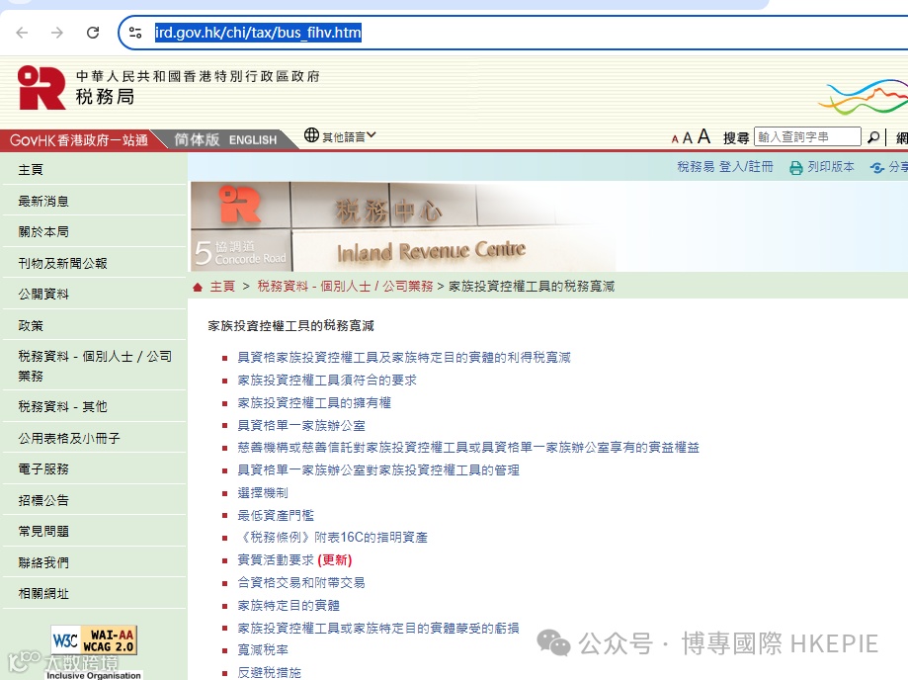Click the magnifier search icon
Viewport: 908px width, 680px height.
pos(872,137)
